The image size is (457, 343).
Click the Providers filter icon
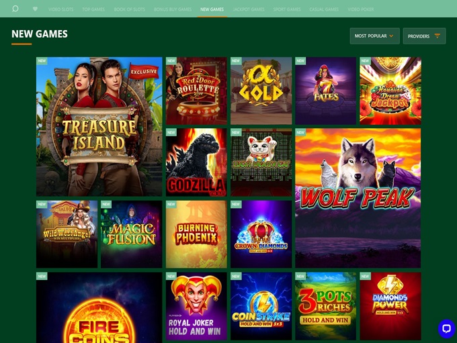(x=438, y=36)
